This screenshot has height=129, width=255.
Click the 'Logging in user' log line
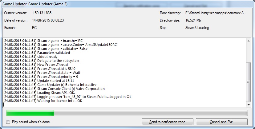point(67,97)
